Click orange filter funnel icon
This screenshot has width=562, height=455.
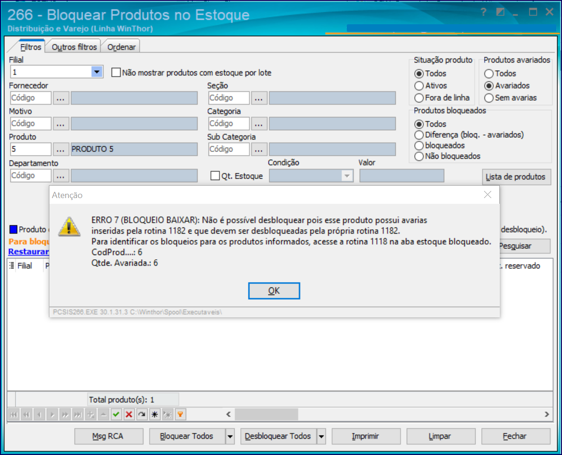[x=180, y=415]
